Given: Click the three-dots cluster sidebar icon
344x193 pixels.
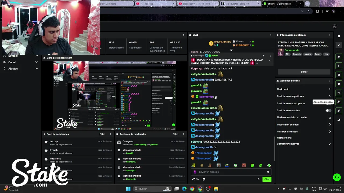Looking at the screenshot, I should 339,120.
